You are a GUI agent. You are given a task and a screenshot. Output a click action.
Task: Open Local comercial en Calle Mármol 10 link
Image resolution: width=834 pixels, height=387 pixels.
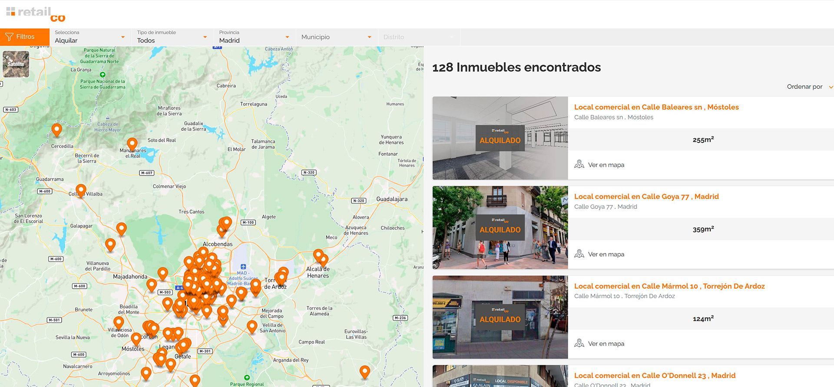pyautogui.click(x=669, y=286)
